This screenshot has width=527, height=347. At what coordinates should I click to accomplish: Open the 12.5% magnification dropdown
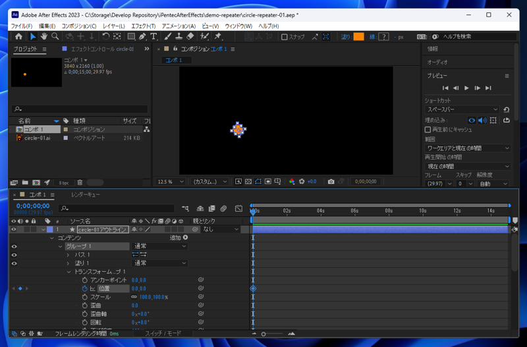click(171, 181)
